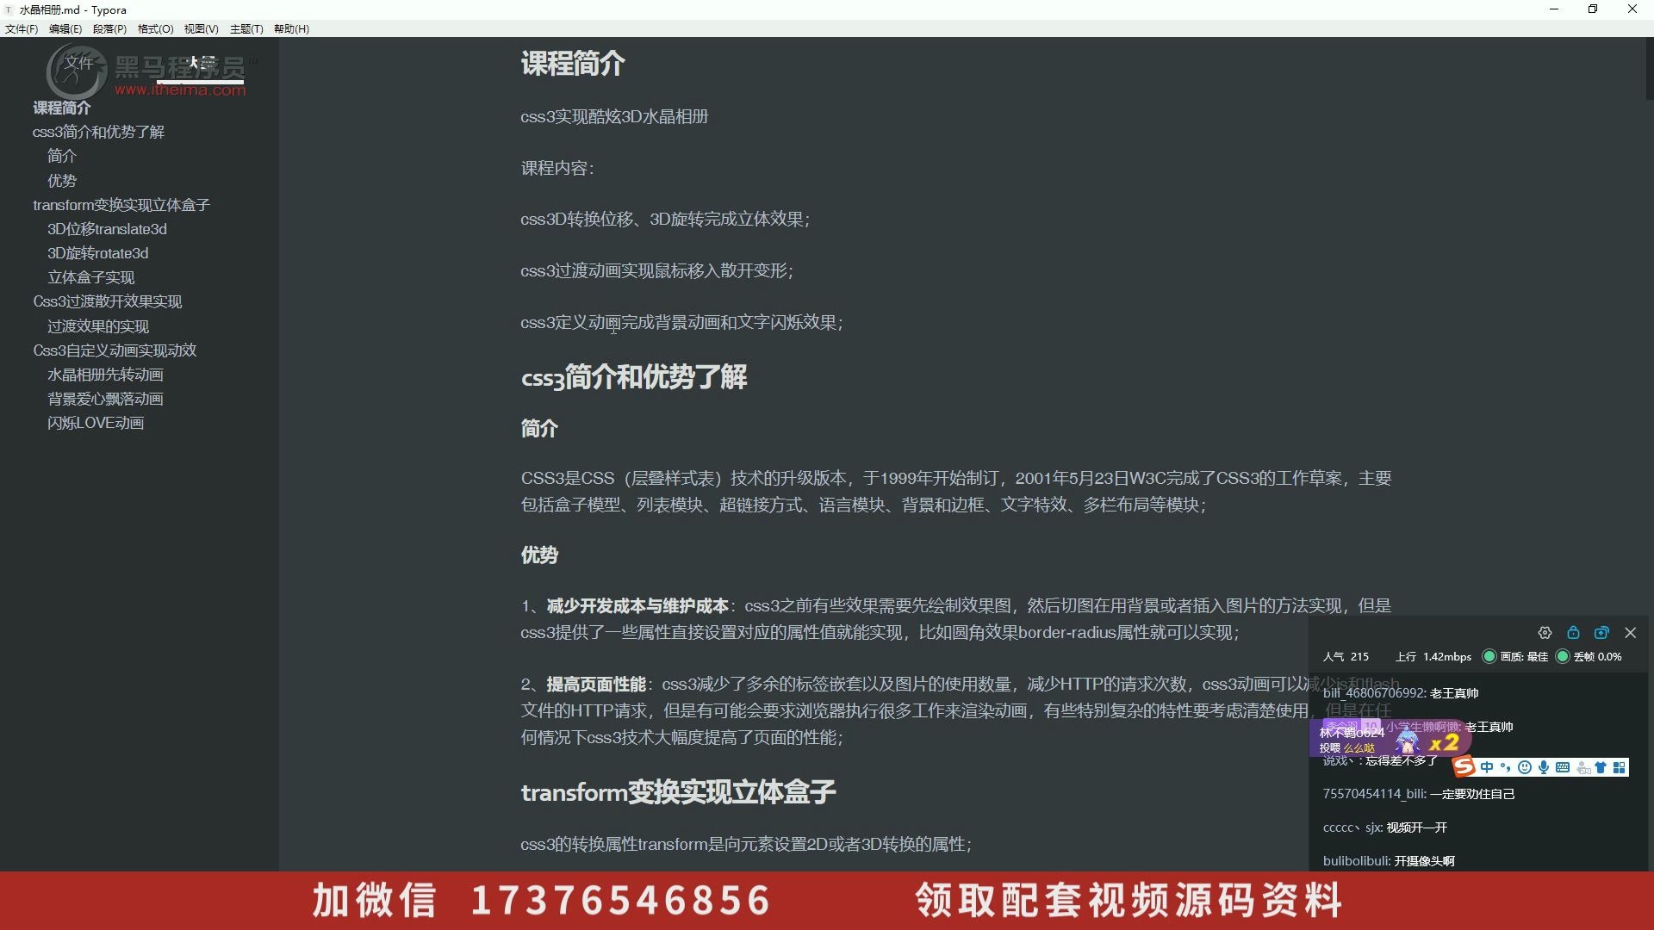Open the Sogou emoji smiley panel
This screenshot has width=1654, height=930.
(1525, 767)
